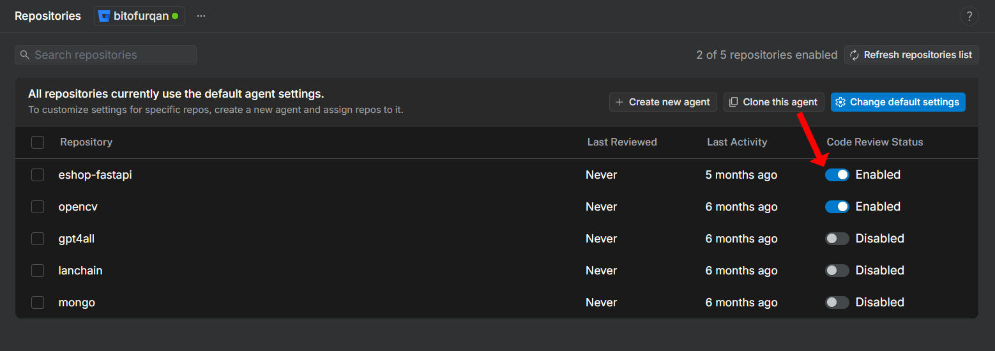Clone this agent

click(x=773, y=102)
